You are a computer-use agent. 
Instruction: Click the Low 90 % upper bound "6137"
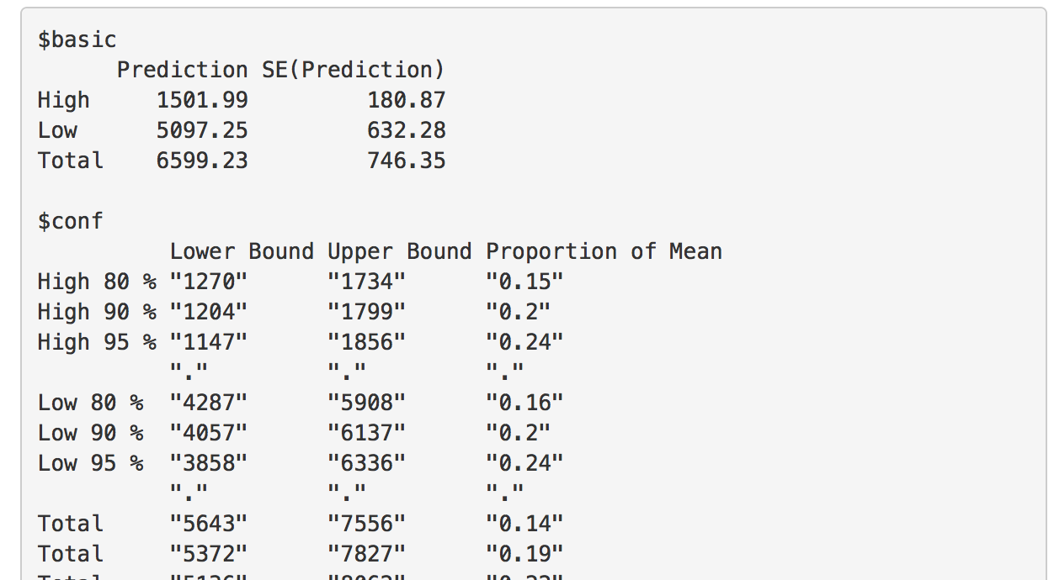(x=366, y=433)
